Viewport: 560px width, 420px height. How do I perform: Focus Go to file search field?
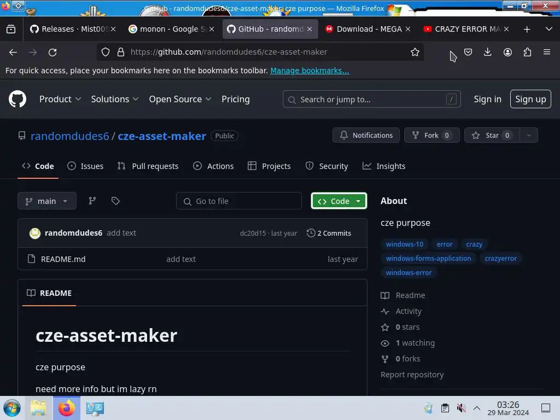238,201
